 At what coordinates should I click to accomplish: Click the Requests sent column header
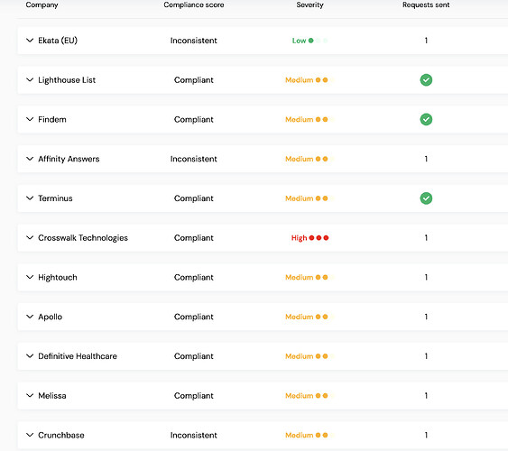[426, 5]
